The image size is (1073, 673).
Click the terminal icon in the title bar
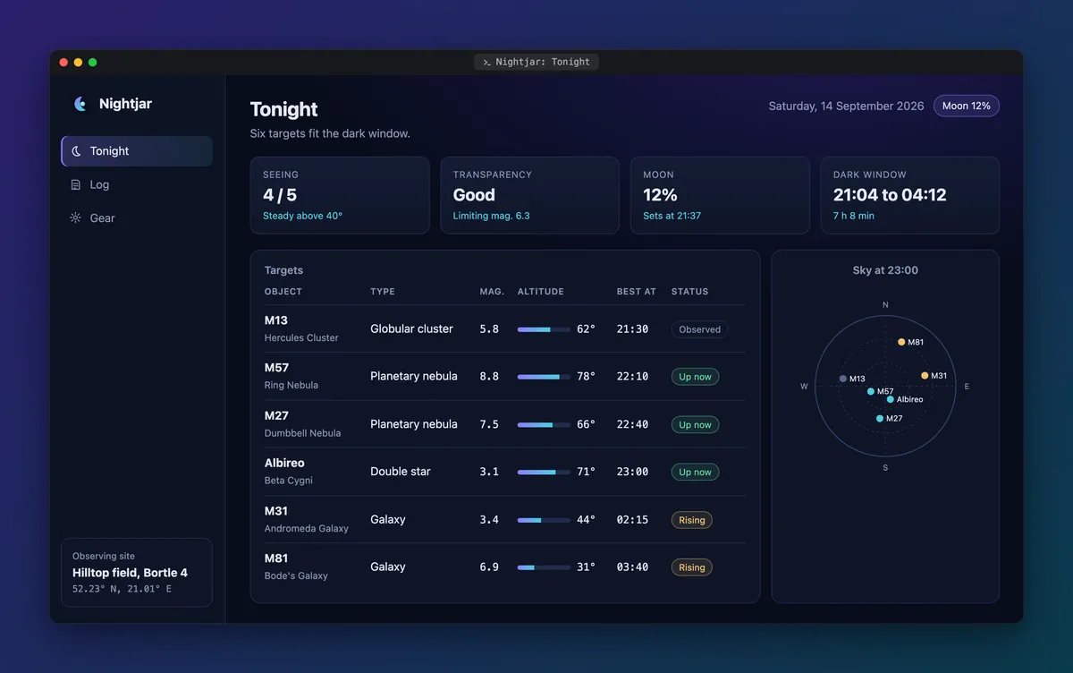coord(486,62)
